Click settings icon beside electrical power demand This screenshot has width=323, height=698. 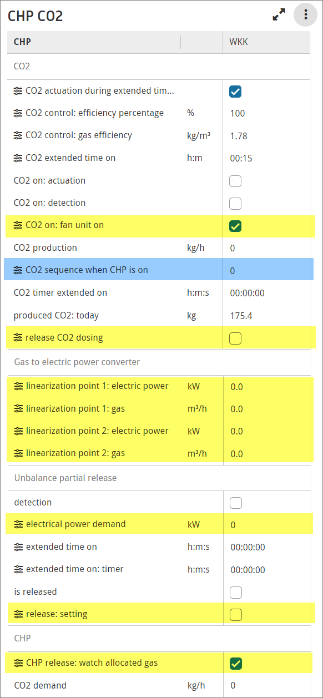tap(18, 524)
